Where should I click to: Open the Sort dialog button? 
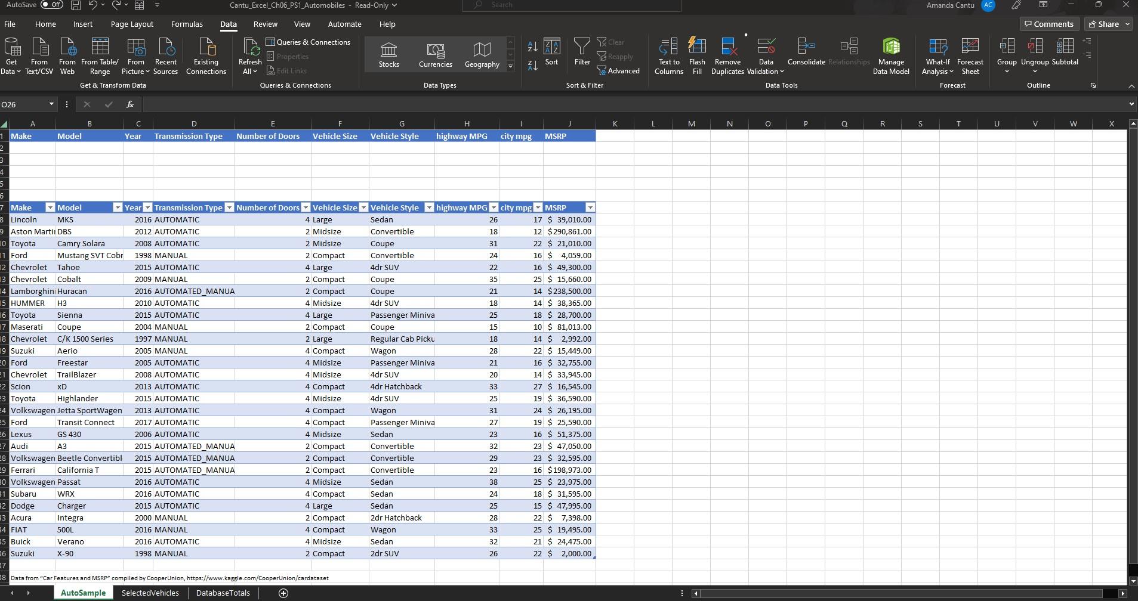click(x=551, y=52)
